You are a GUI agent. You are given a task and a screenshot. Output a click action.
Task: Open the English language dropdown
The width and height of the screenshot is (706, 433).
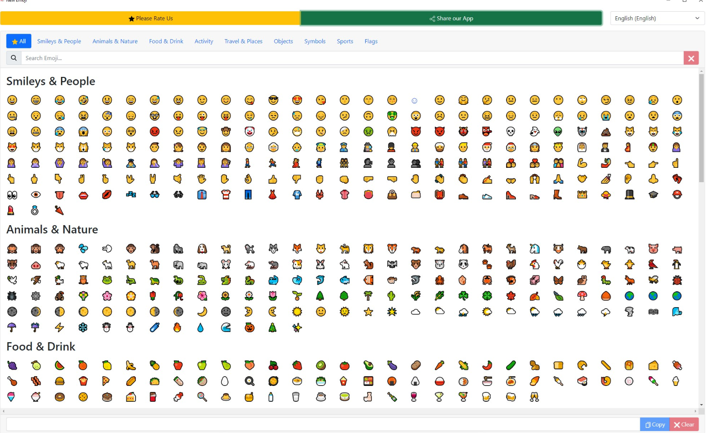657,18
